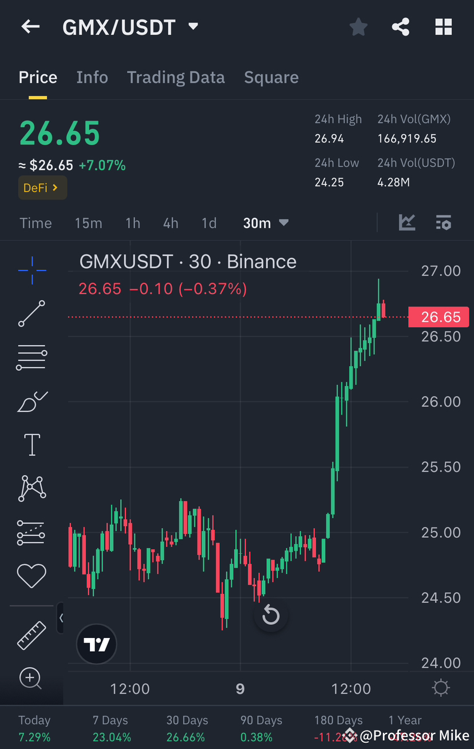Expand the 30m interval dropdown

point(266,223)
